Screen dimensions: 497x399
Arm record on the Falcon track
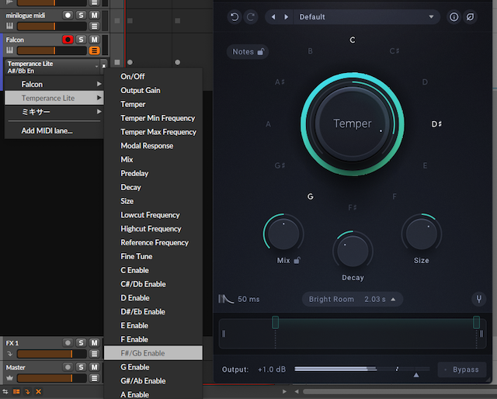pos(68,40)
